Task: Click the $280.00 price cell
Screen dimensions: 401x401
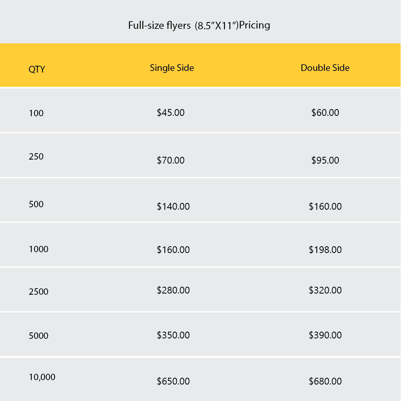Action: pos(173,290)
